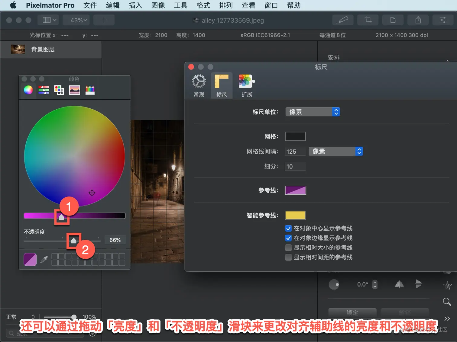
Task: Open the 插入 menu
Action: coord(135,5)
